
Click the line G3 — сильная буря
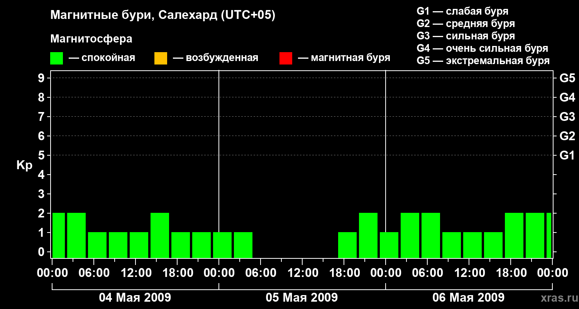click(466, 36)
